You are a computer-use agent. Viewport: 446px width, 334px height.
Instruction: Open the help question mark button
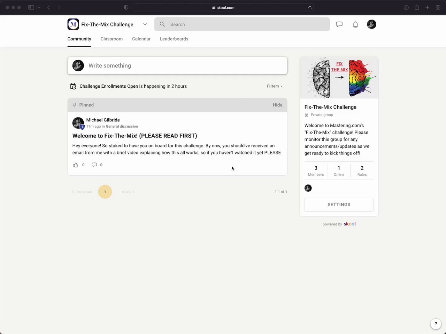pyautogui.click(x=436, y=324)
